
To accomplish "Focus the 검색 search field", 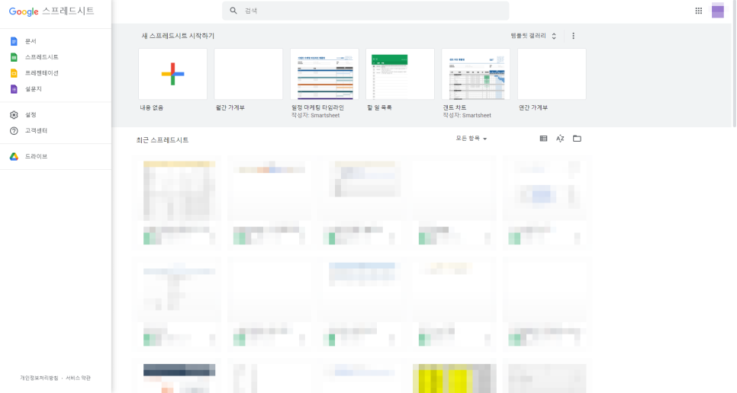I will click(x=365, y=11).
